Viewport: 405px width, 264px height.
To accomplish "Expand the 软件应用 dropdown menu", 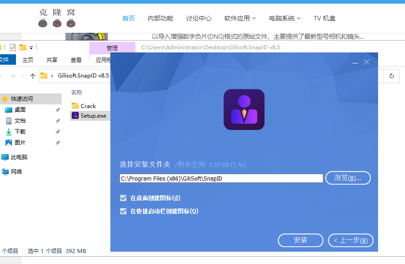I will [x=240, y=18].
